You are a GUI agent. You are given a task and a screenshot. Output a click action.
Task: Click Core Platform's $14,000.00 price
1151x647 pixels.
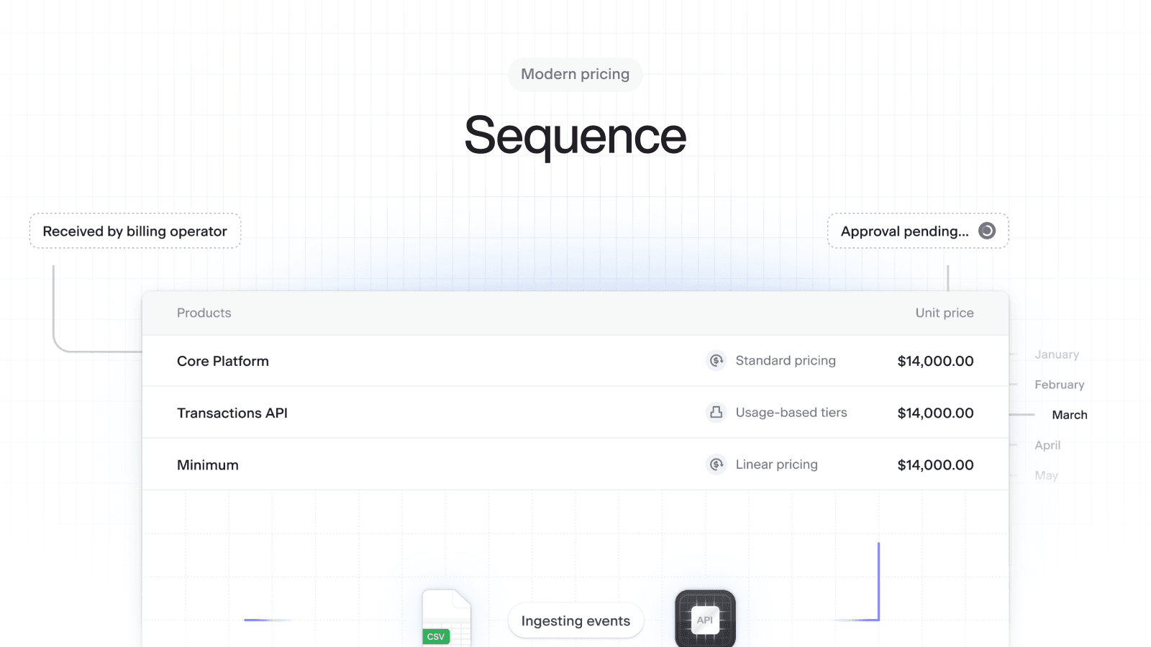(x=935, y=361)
